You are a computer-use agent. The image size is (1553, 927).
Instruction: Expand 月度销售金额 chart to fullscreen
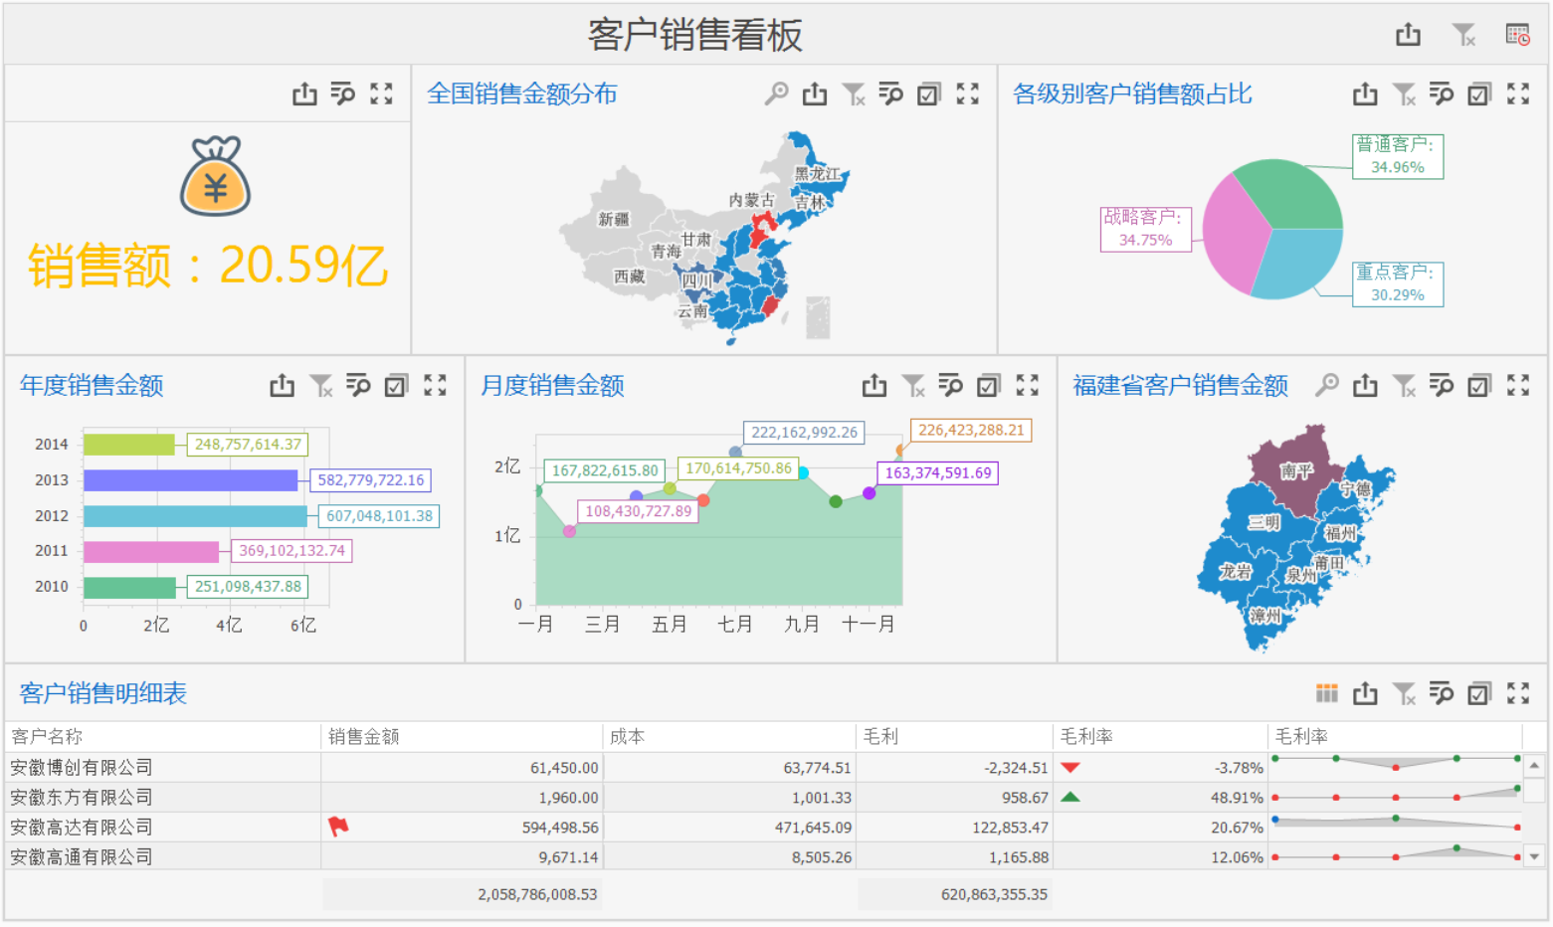pyautogui.click(x=1027, y=385)
